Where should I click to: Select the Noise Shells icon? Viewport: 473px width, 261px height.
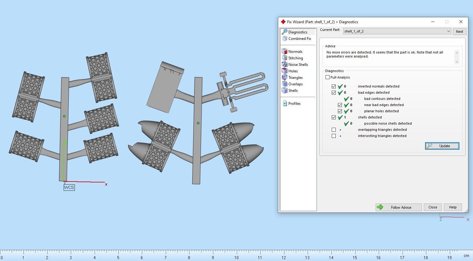tap(285, 65)
